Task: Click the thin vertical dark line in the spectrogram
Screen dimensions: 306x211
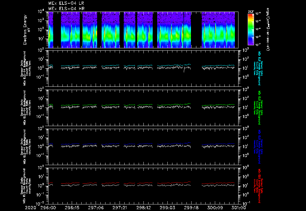Action: click(184, 30)
